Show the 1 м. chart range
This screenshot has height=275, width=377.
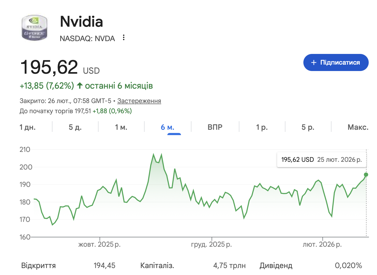(x=121, y=127)
